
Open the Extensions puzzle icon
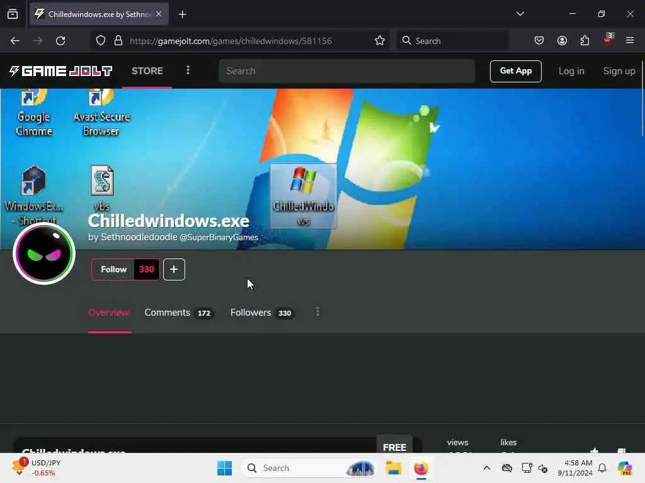(585, 41)
